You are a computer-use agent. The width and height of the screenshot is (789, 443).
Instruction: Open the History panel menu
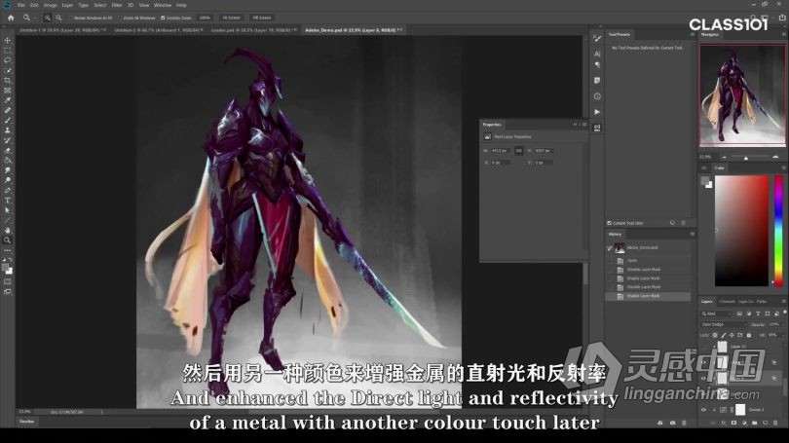(x=693, y=234)
